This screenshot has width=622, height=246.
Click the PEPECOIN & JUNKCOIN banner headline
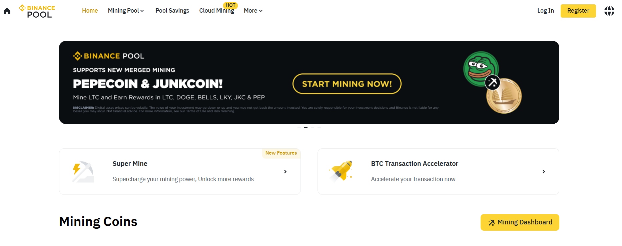[x=148, y=84]
